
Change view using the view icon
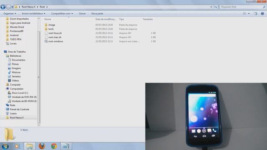click(x=244, y=13)
